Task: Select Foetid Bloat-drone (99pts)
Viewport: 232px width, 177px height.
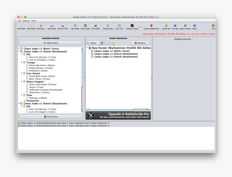Action: coord(42,76)
